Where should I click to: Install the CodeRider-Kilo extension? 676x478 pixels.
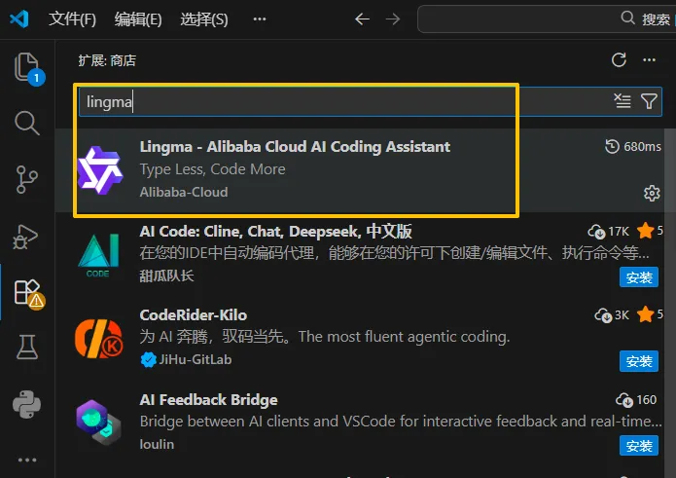click(x=639, y=361)
